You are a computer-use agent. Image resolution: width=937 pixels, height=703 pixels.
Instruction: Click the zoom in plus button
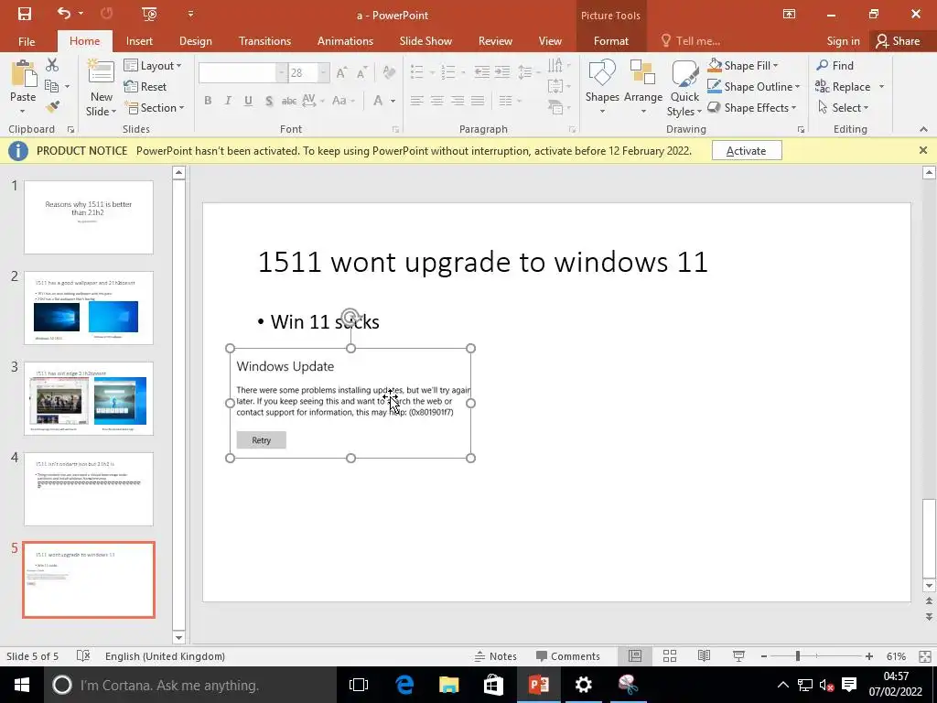869,655
